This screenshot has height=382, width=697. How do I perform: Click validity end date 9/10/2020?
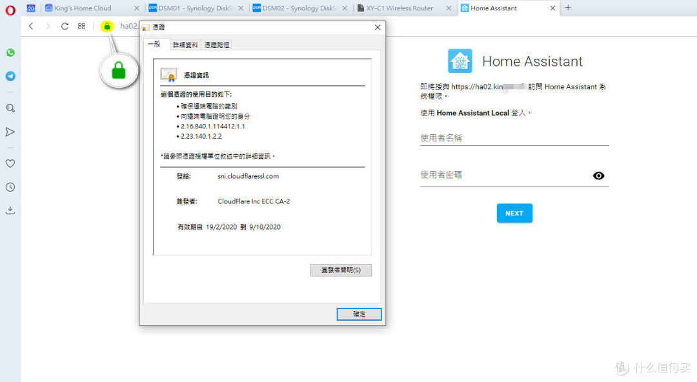coord(265,226)
